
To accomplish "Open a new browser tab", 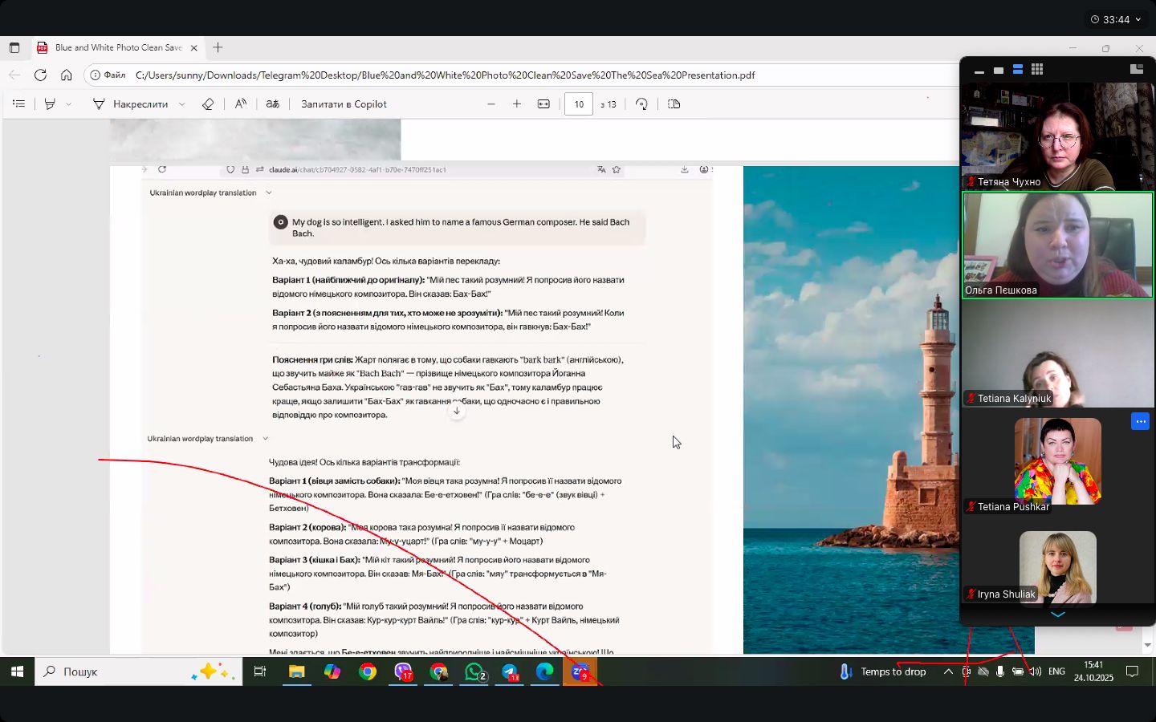I will tap(218, 48).
